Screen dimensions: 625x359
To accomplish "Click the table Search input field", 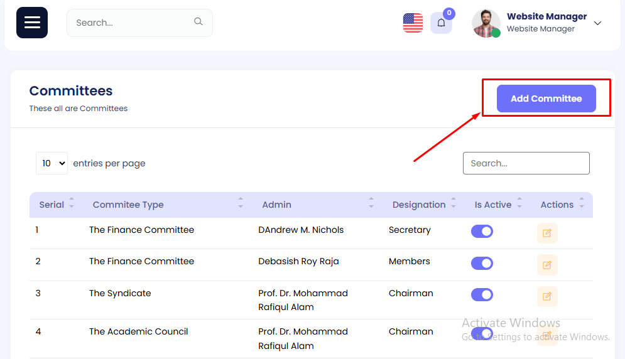I will (526, 163).
